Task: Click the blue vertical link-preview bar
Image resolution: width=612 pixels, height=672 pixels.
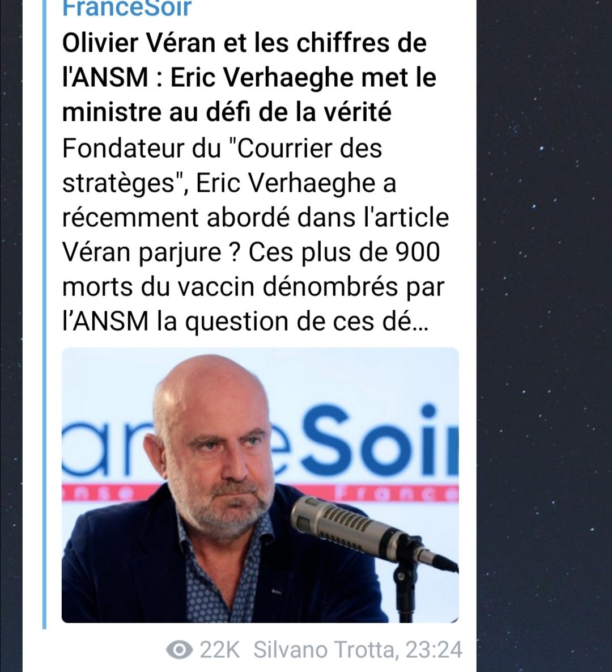Action: coord(44,314)
